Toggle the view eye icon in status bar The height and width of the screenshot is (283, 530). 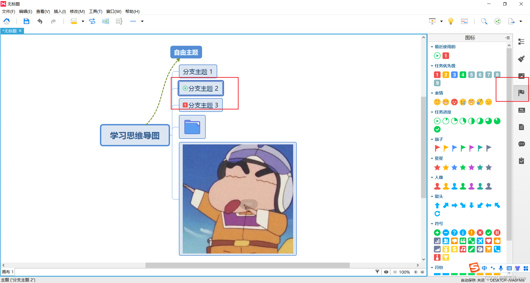(386, 272)
